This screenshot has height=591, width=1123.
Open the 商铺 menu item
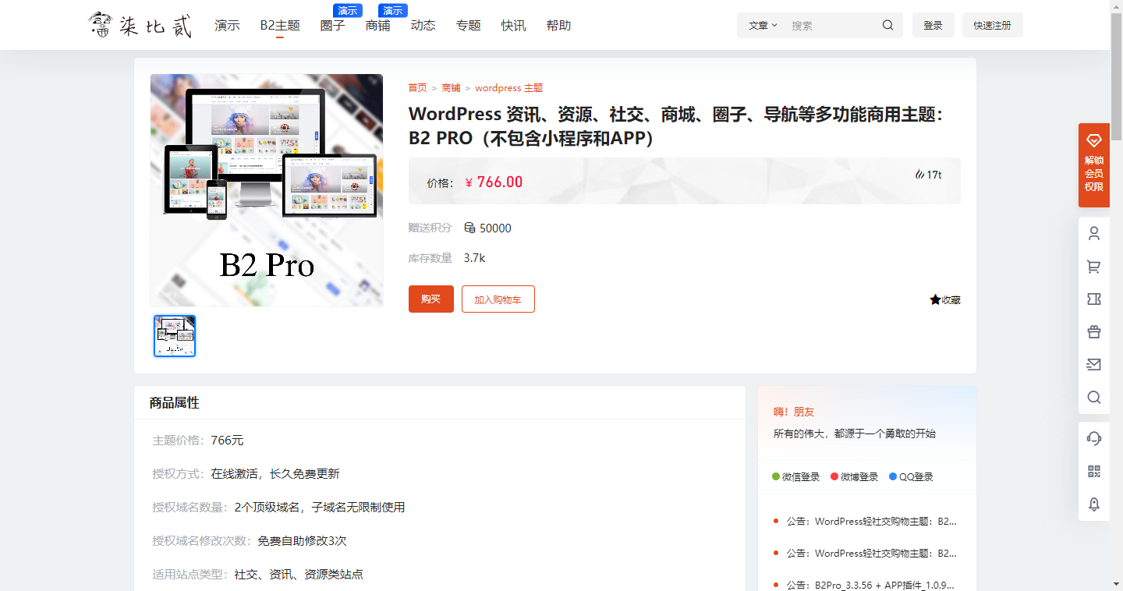tap(377, 26)
